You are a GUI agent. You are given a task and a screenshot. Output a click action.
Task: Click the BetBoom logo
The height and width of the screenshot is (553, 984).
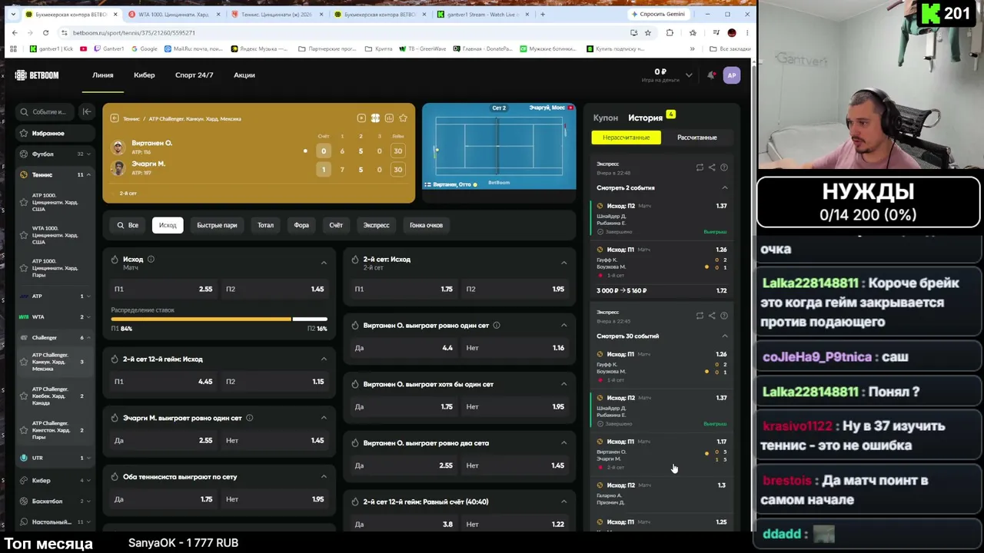pyautogui.click(x=36, y=75)
